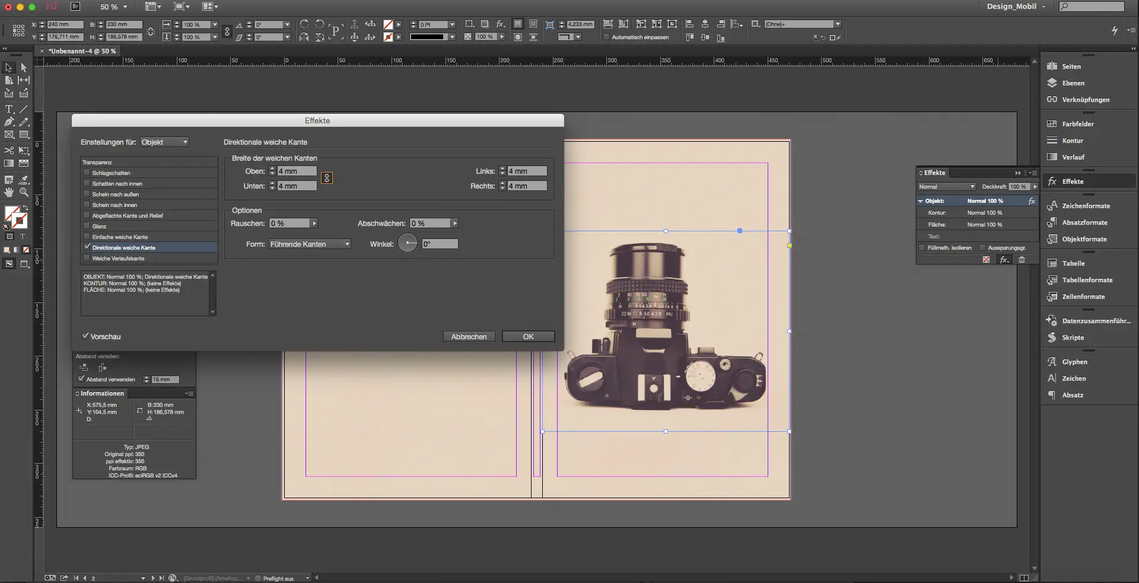Click the Abbrechen button
This screenshot has width=1139, height=583.
469,336
